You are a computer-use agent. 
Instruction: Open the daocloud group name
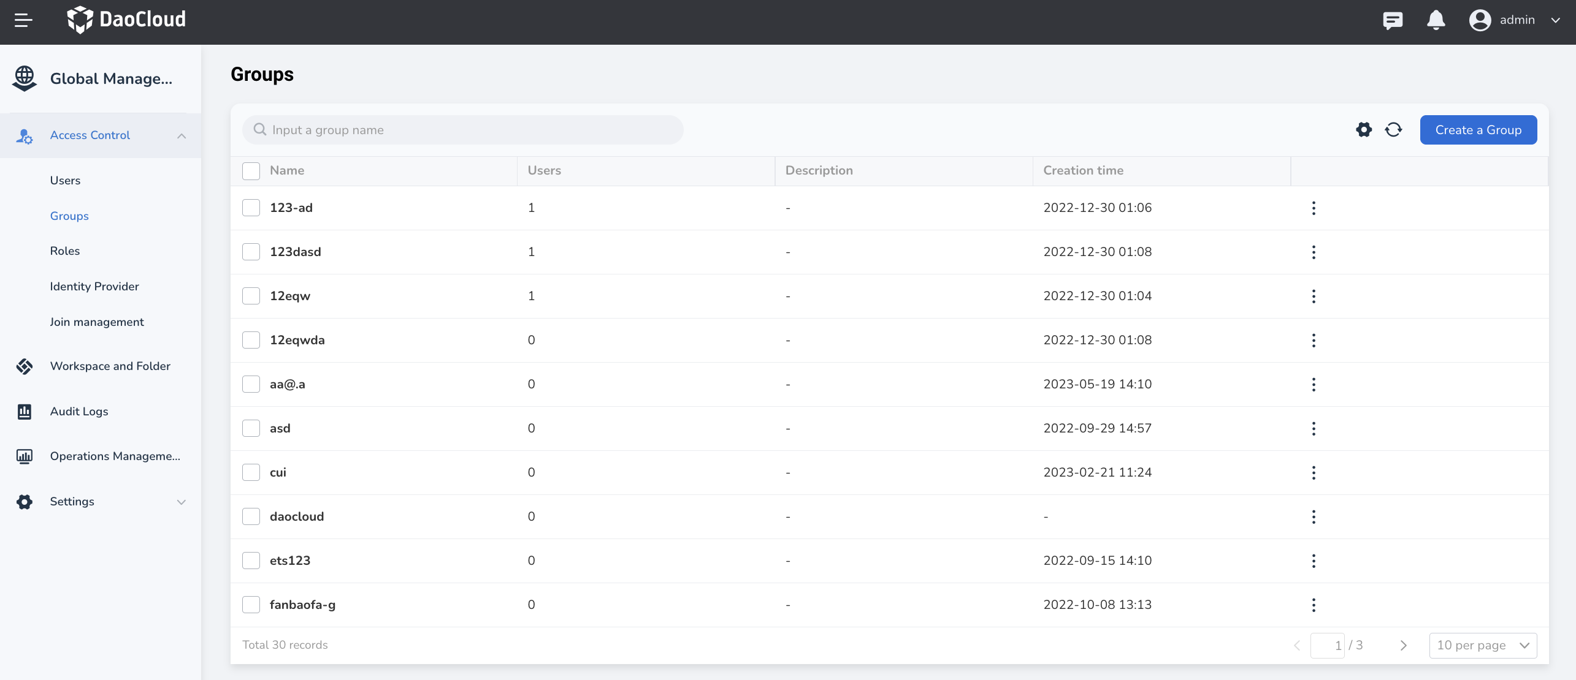coord(297,517)
